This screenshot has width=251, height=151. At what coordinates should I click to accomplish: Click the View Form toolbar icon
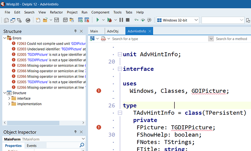[13, 20]
